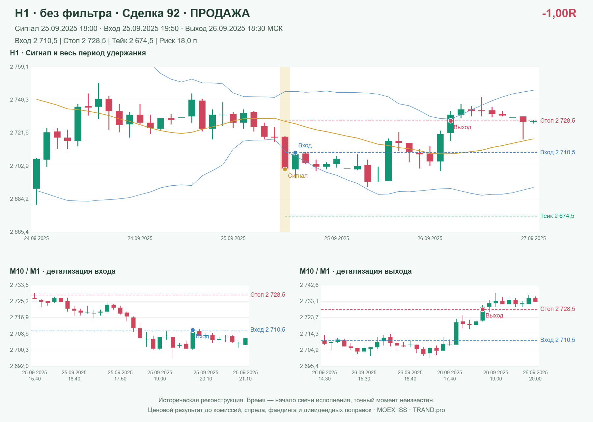
Task: Click the 'Вход' text label above the H1 entry dot
Action: pos(305,145)
